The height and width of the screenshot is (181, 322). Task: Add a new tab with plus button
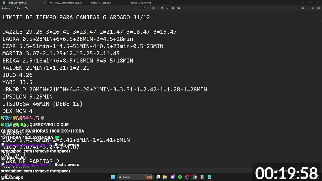click(172, 3)
